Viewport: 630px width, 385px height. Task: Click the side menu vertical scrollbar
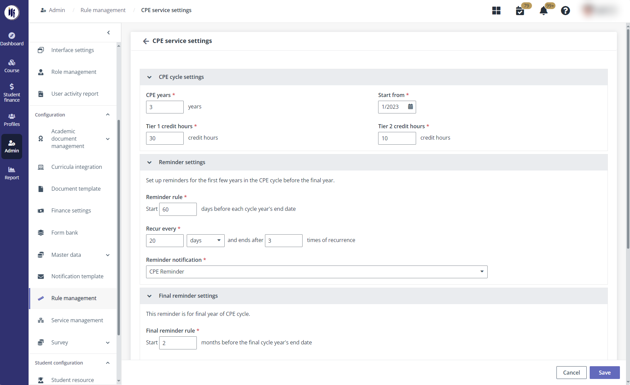(x=119, y=228)
